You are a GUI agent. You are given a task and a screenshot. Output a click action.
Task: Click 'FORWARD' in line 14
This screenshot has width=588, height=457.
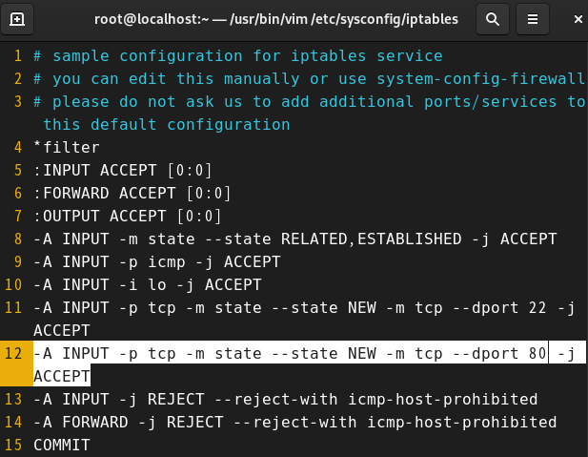pos(95,423)
